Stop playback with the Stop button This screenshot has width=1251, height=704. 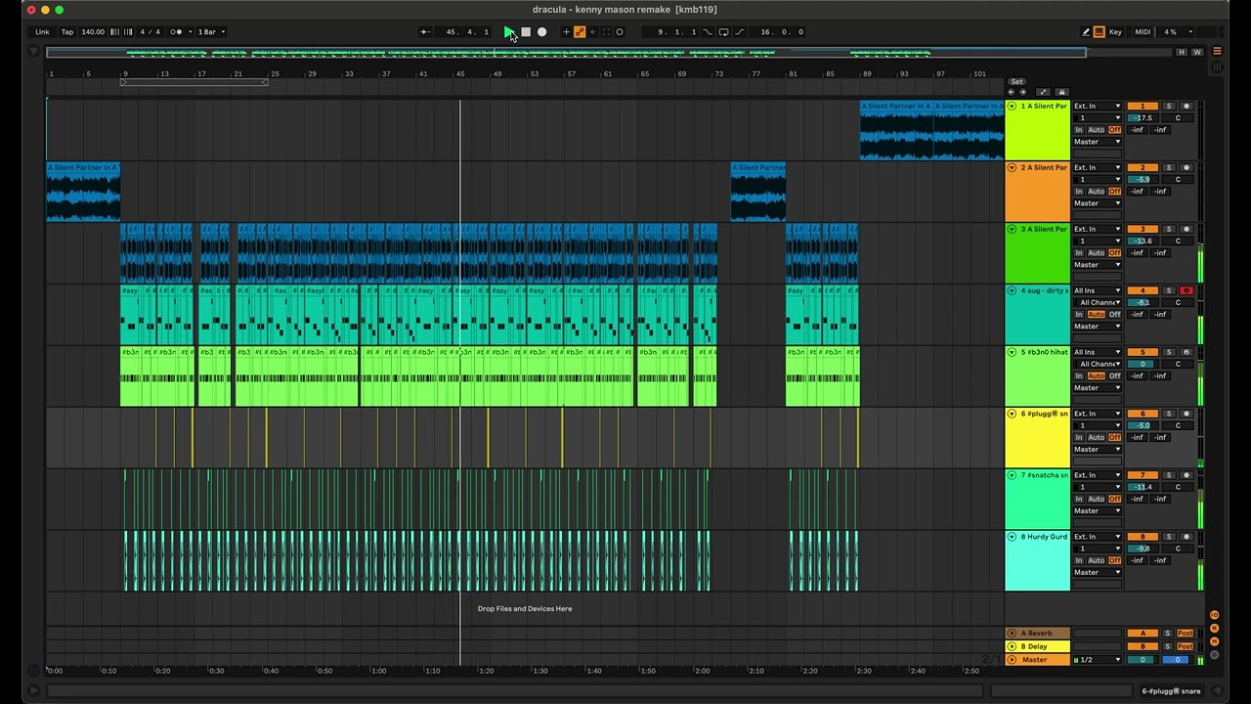pyautogui.click(x=526, y=32)
